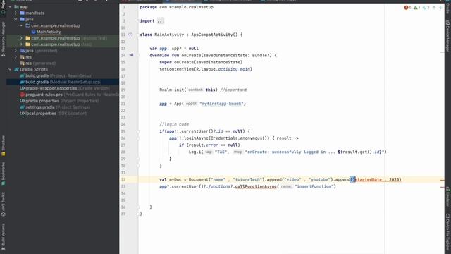This screenshot has width=451, height=254.
Task: Select MainActivity in project tree
Action: 49,32
